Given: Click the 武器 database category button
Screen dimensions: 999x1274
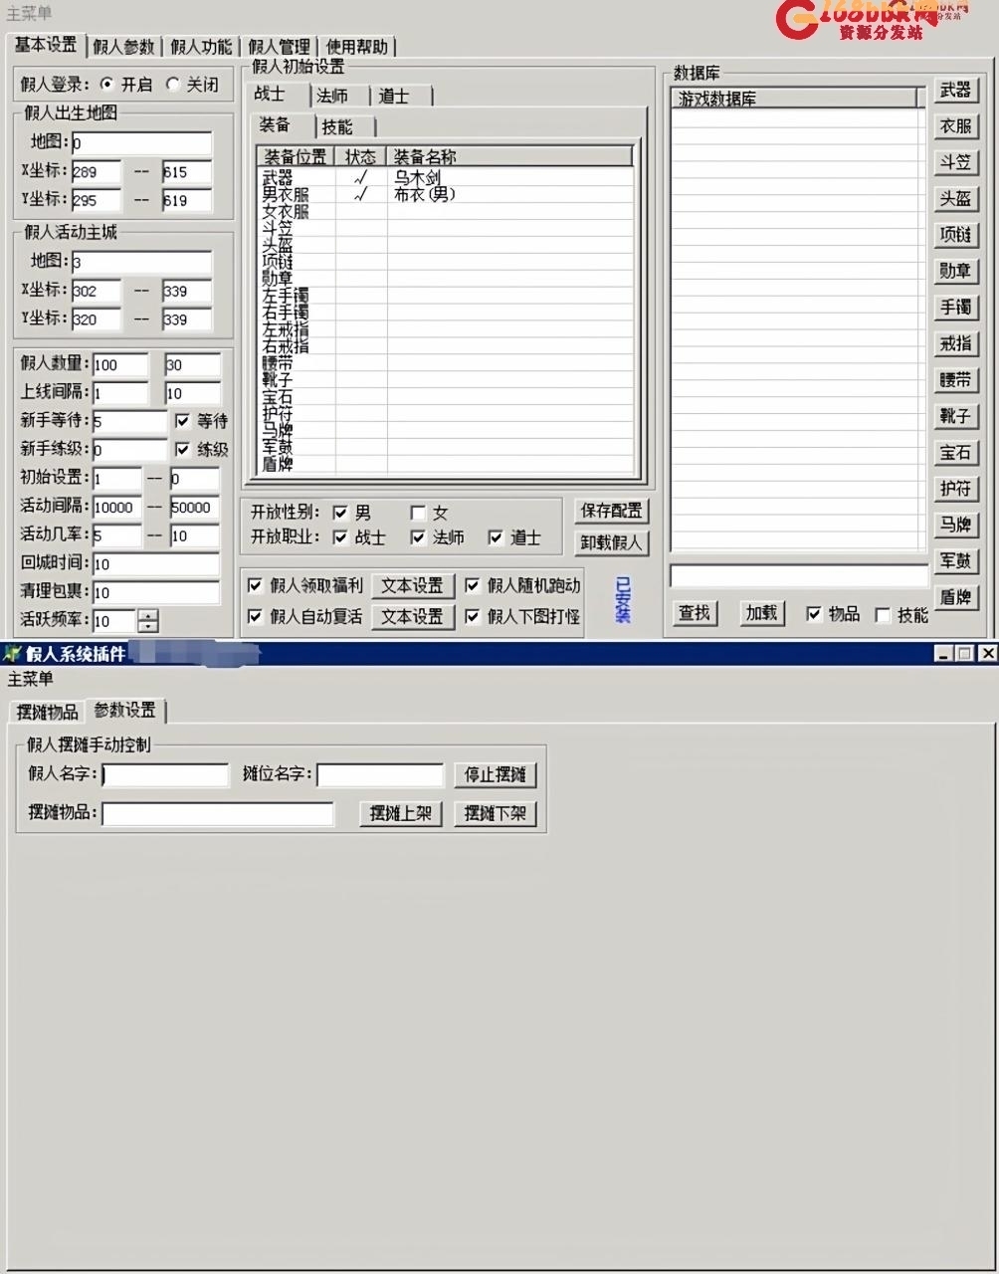Looking at the screenshot, I should pos(955,91).
